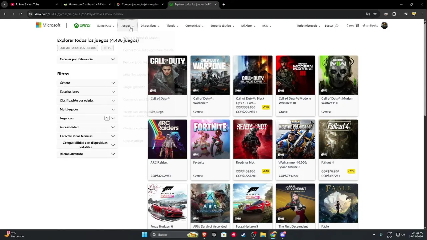Click Borrar todos los filtros button
This screenshot has width=427, height=240.
(x=78, y=48)
